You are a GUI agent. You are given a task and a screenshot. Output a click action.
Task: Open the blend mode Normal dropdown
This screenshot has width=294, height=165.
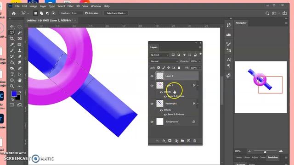pos(164,61)
